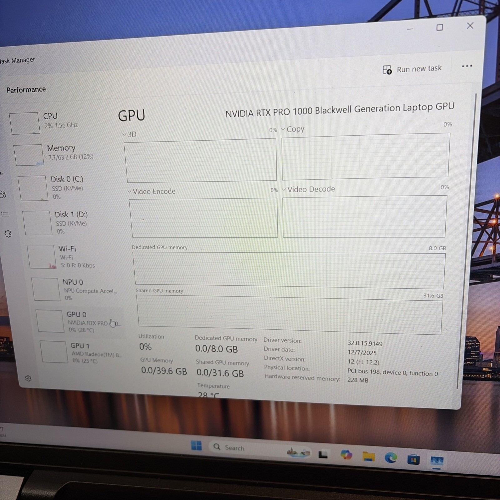Click the Video Encode graph

(x=203, y=218)
